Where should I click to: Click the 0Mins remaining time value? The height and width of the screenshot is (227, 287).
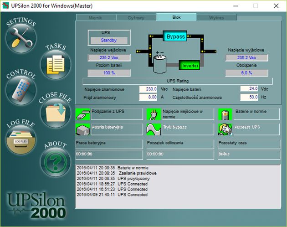pyautogui.click(x=249, y=155)
